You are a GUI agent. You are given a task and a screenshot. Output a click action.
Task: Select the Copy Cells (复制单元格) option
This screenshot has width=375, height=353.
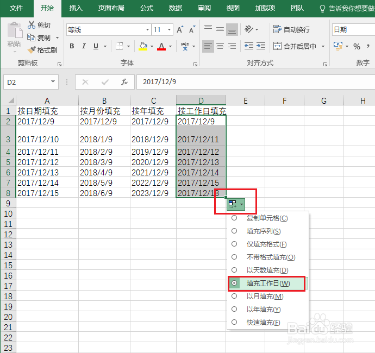[x=267, y=218]
